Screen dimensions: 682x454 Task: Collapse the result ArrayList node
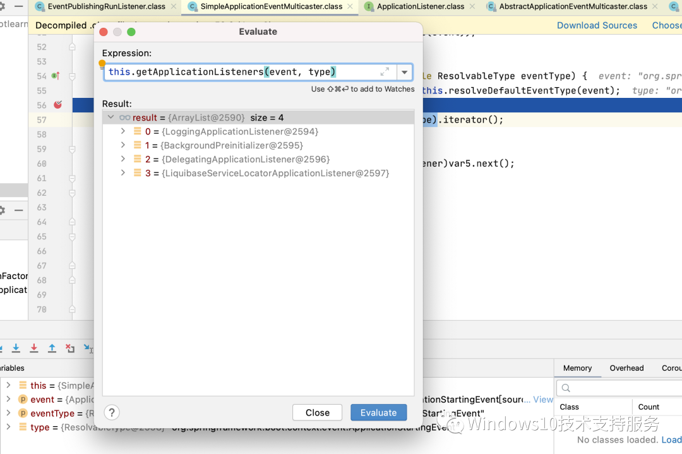tap(111, 117)
